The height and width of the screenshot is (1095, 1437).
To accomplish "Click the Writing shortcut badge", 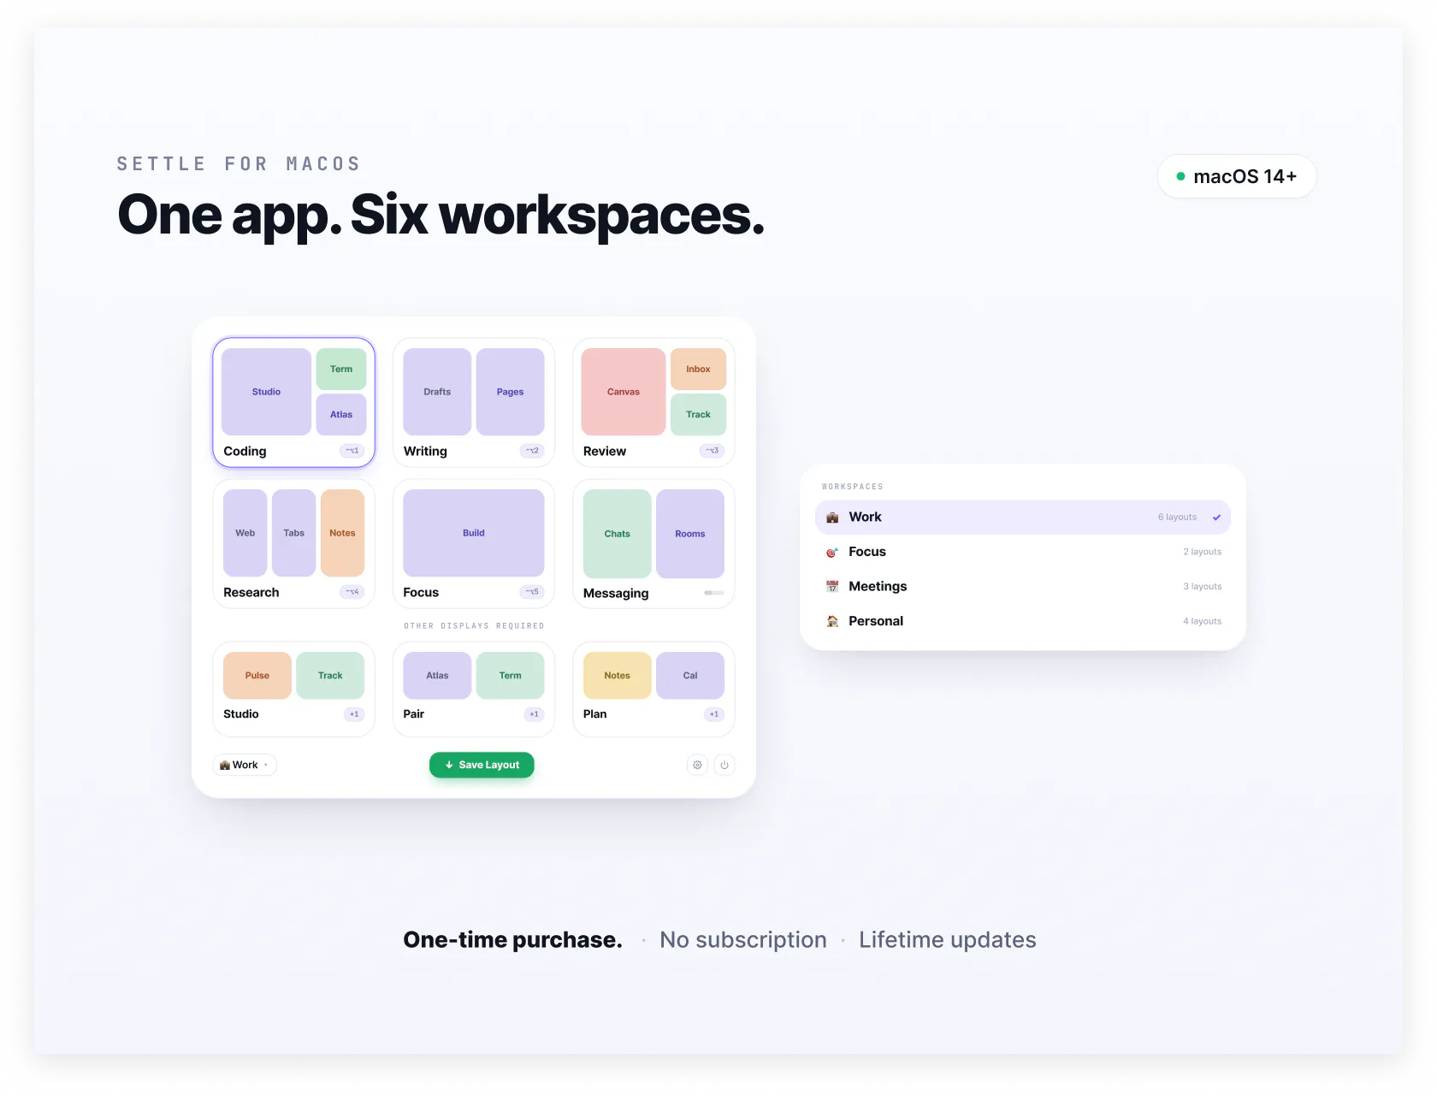I will 532,451.
